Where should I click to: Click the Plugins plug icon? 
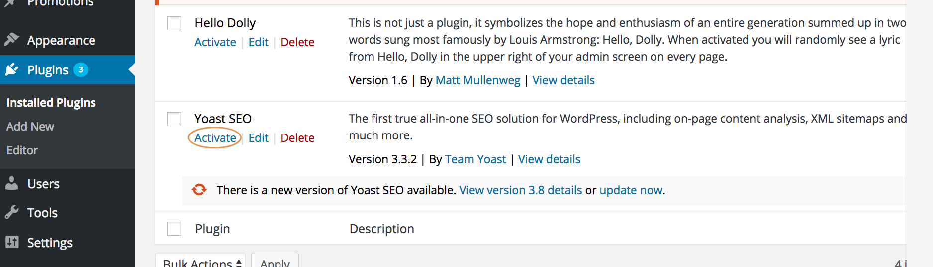pyautogui.click(x=11, y=69)
